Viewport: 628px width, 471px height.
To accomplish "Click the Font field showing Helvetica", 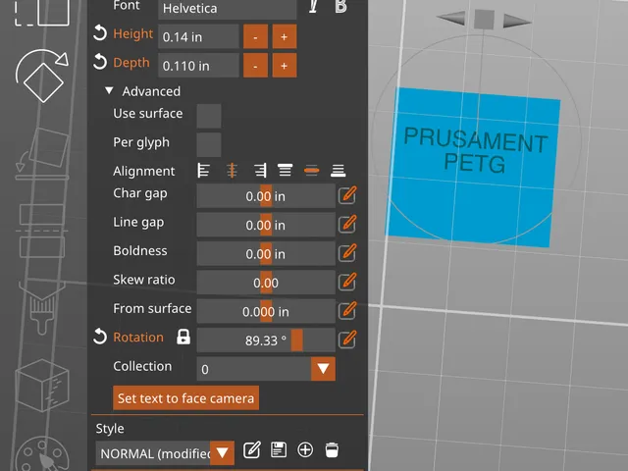I will pyautogui.click(x=227, y=9).
